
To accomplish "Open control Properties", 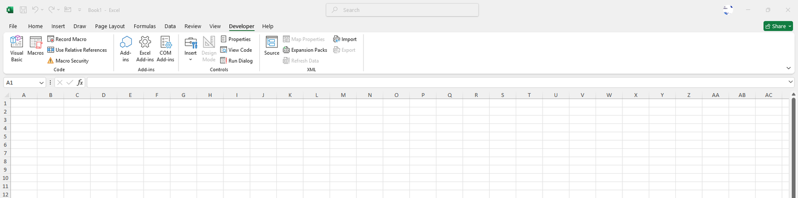I will coord(235,39).
